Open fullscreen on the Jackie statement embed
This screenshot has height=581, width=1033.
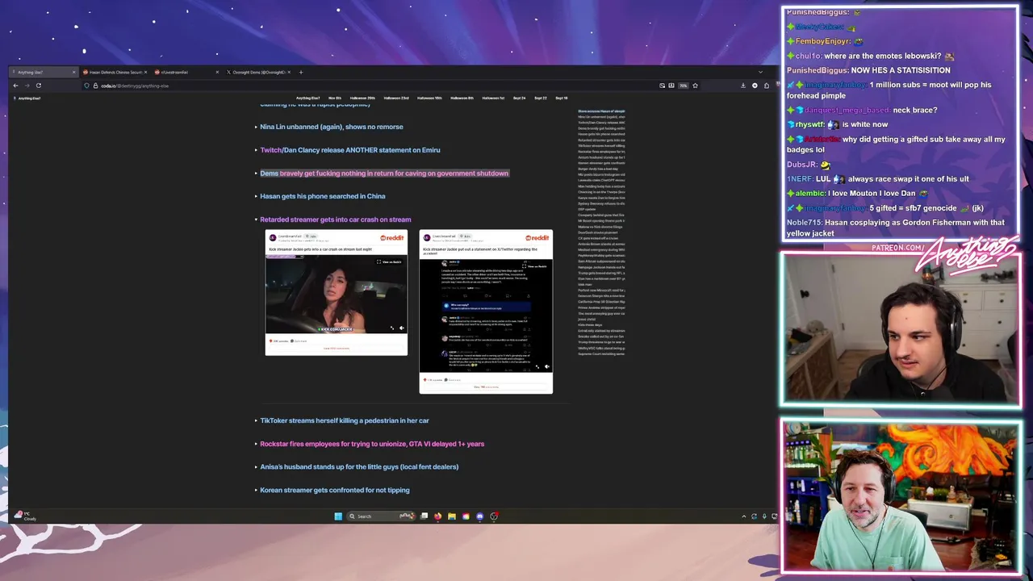pyautogui.click(x=538, y=366)
